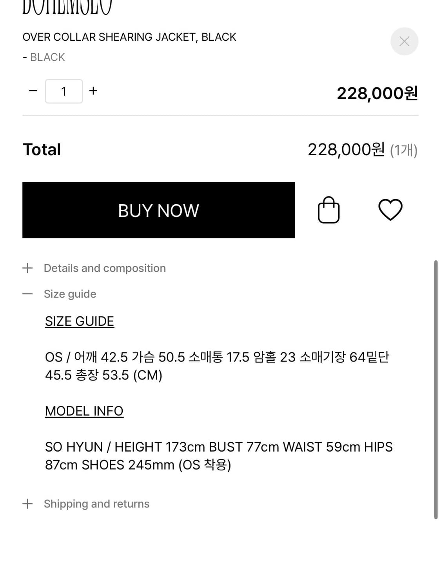Image resolution: width=441 pixels, height=588 pixels.
Task: Decrease quantity with the minus button
Action: point(33,91)
